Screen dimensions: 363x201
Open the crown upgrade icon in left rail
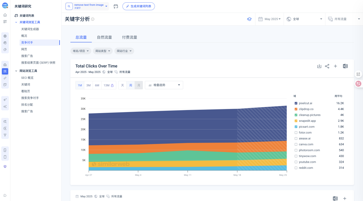click(5, 166)
